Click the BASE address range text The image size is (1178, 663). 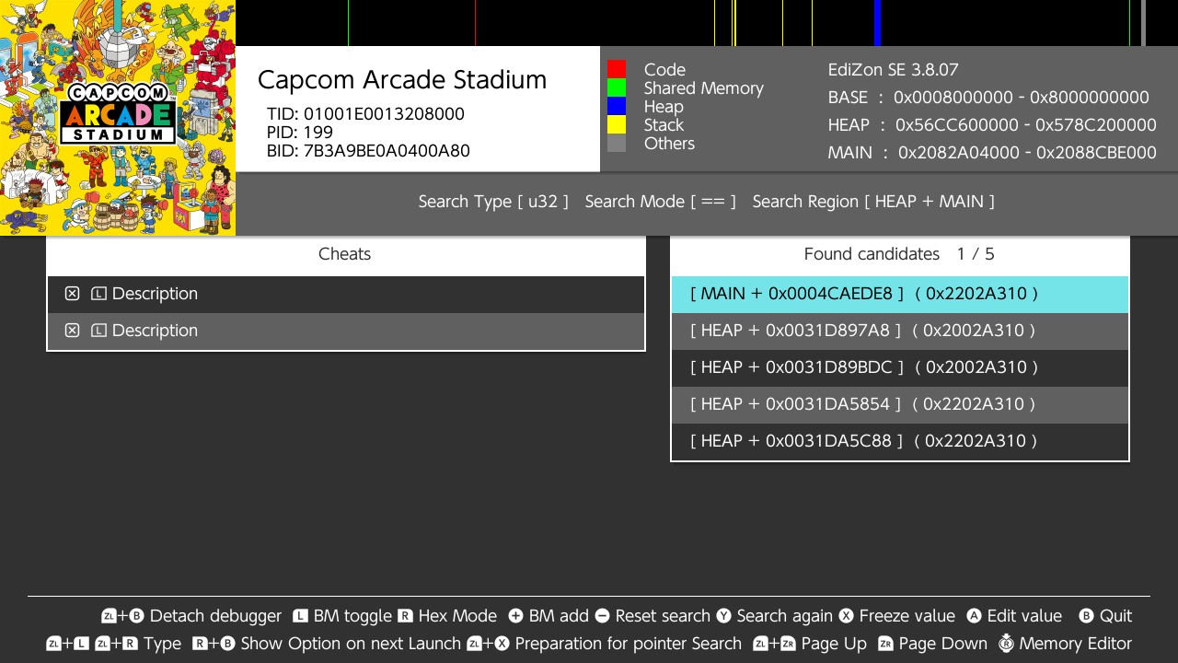(x=988, y=98)
